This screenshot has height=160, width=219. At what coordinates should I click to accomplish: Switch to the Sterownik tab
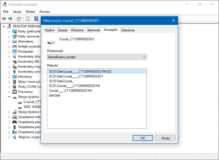click(94, 30)
